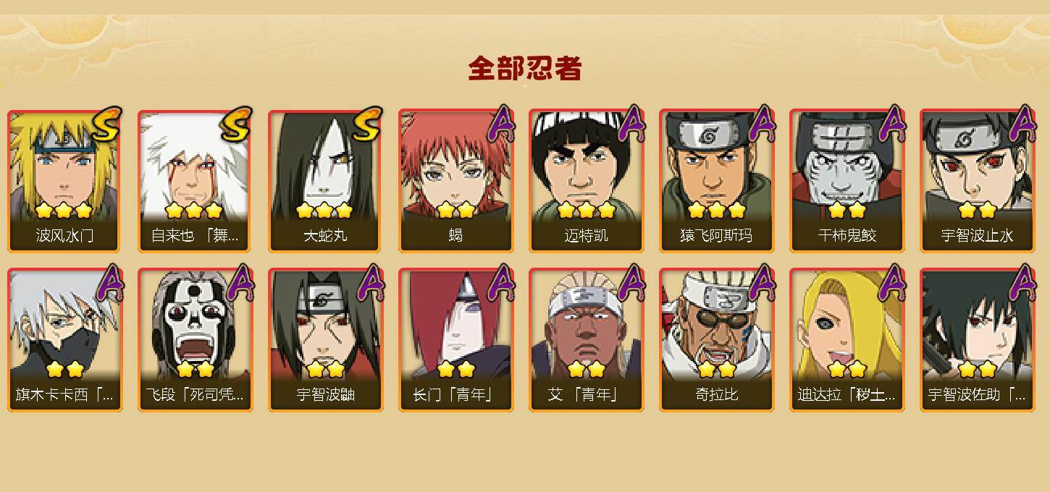Screen dimensions: 1050x492
Task: Click the 蝎 ninja card
Action: (x=456, y=181)
